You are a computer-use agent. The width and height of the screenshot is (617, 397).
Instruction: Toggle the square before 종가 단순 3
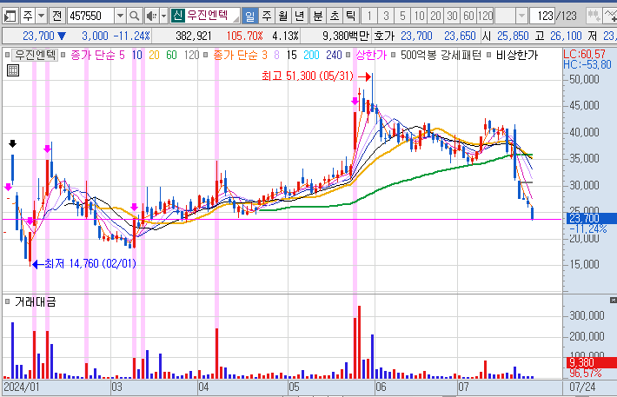coord(205,55)
